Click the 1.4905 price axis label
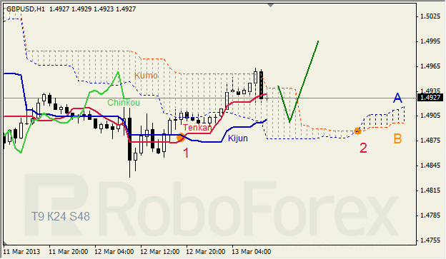This screenshot has width=446, height=259. point(430,116)
